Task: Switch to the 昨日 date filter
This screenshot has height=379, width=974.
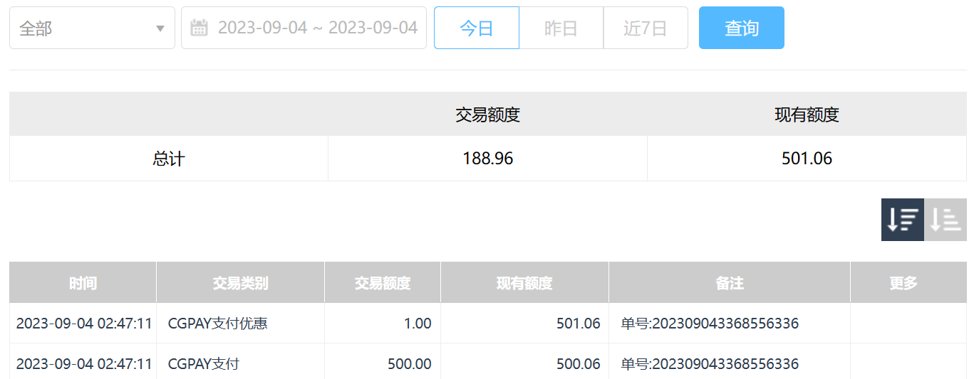Action: pos(561,28)
